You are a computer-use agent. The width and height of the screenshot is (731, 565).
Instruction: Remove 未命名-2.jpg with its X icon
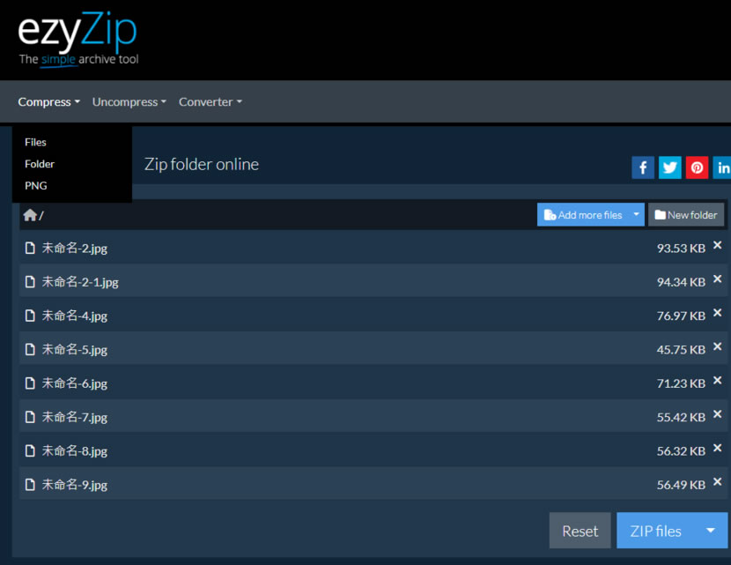[717, 246]
